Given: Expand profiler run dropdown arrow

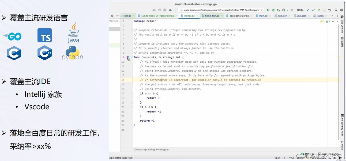Looking at the screenshot, I should click(287, 10).
